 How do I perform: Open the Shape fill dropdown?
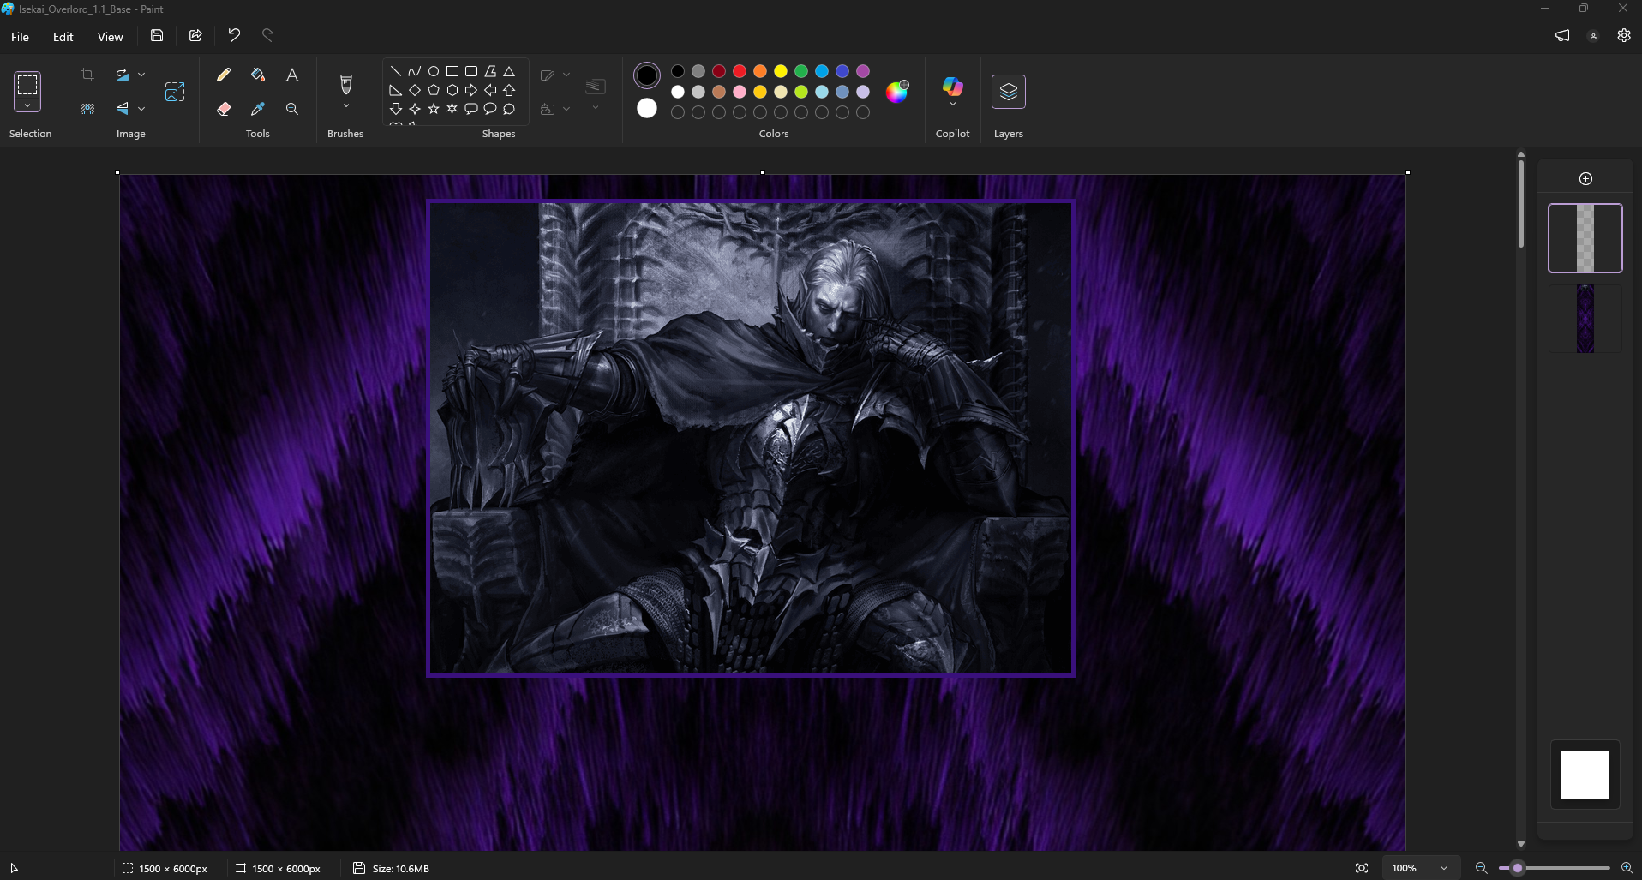click(x=555, y=109)
